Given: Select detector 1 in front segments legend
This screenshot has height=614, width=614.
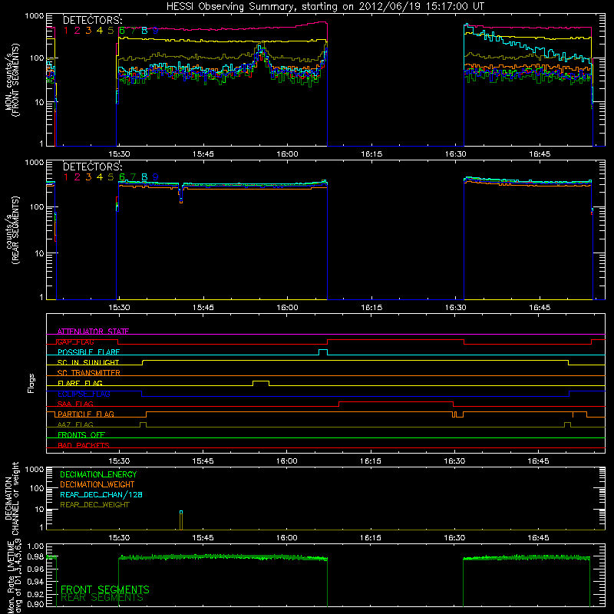Looking at the screenshot, I should [66, 31].
